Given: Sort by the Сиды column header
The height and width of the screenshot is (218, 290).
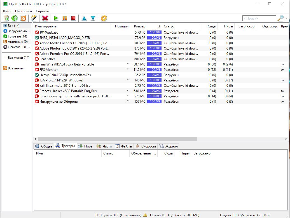Looking at the screenshot, I should point(209,26).
